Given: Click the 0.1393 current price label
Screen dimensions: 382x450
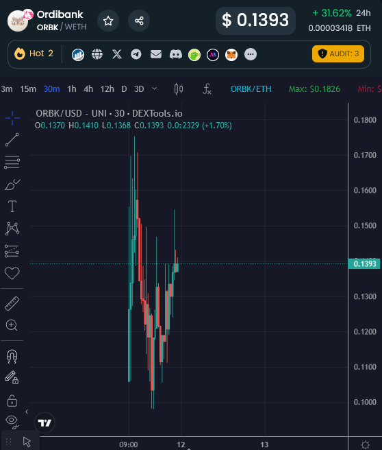Looking at the screenshot, I should [x=364, y=263].
